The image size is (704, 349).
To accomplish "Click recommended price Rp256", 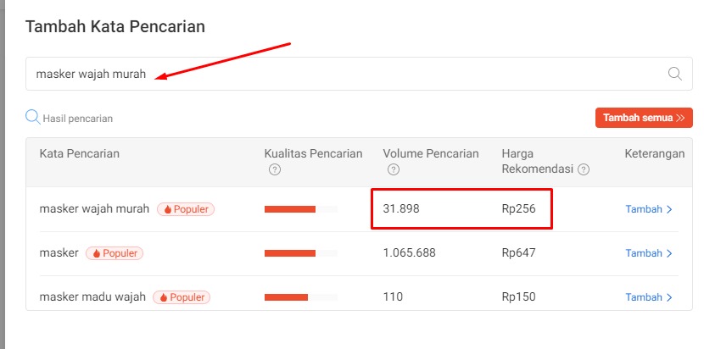I will click(x=518, y=208).
